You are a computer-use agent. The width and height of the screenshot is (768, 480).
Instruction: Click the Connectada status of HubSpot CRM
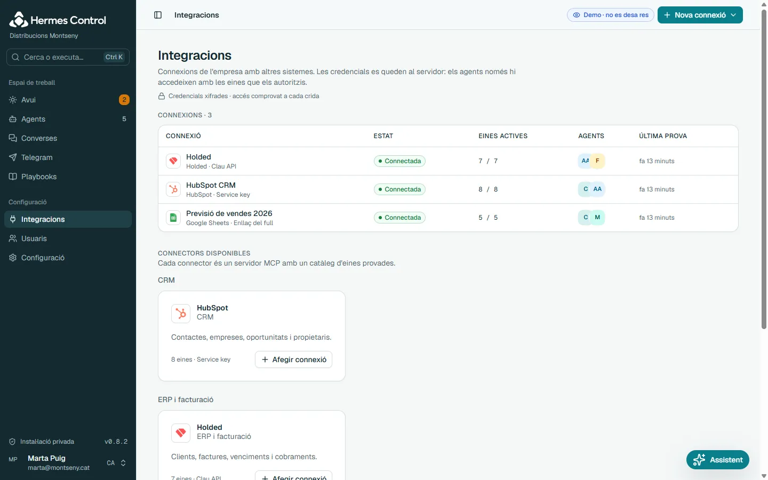click(399, 189)
